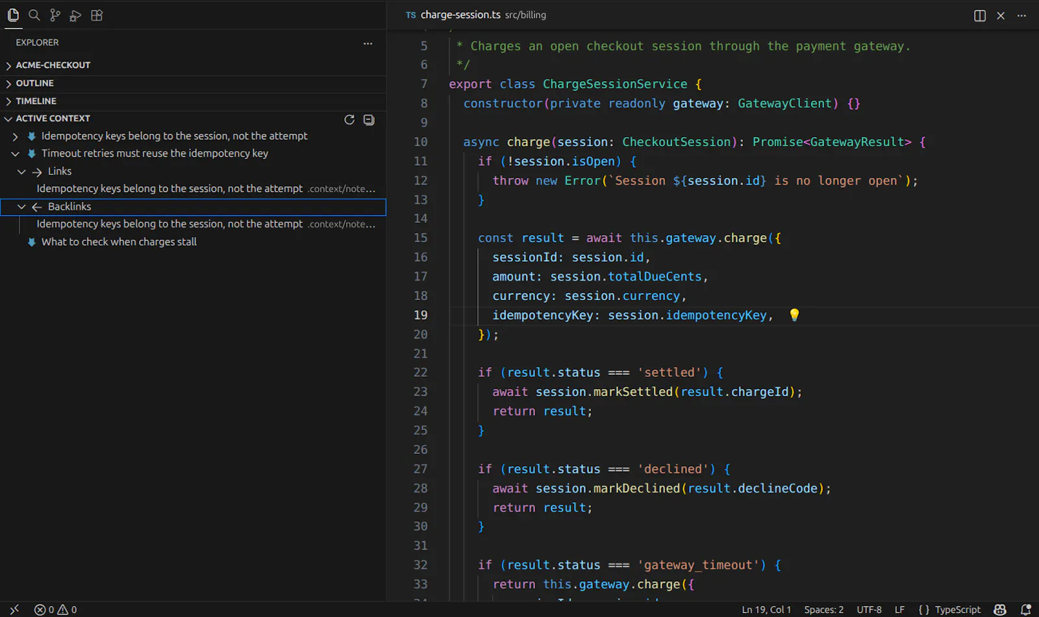1039x617 pixels.
Task: Click 'Promise<GatewayResult>' return type on line 10
Action: pyautogui.click(x=832, y=142)
